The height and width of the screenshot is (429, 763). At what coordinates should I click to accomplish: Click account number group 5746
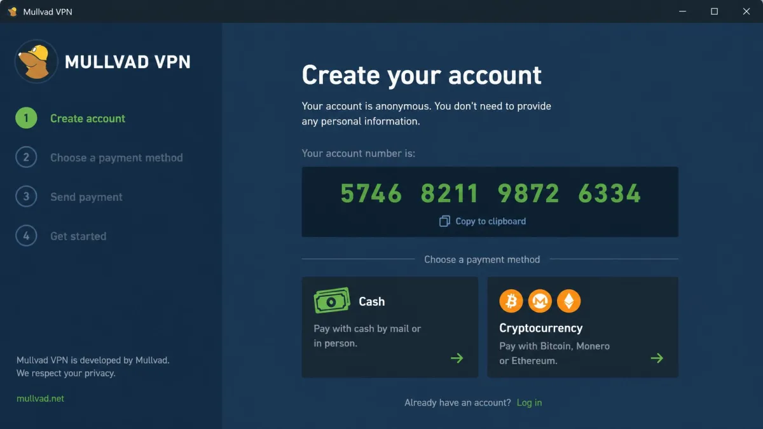point(371,193)
